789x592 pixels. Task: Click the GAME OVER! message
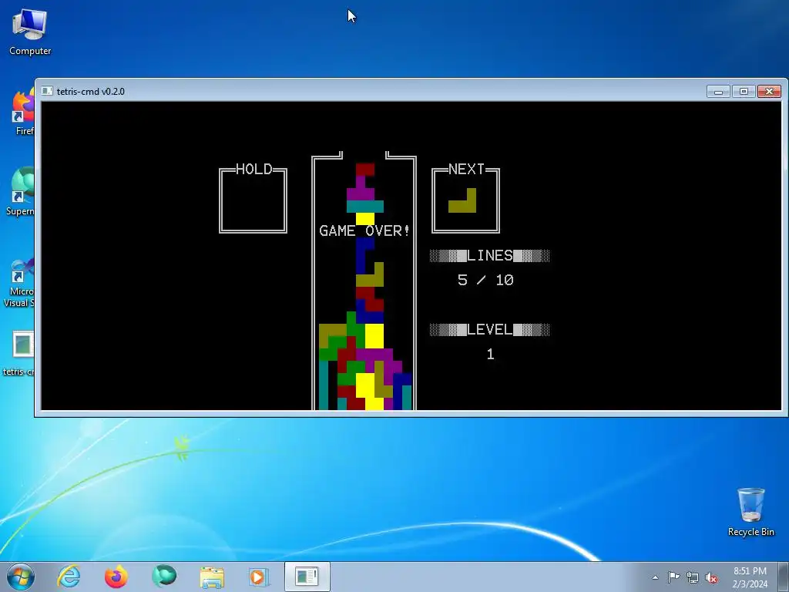coord(364,230)
